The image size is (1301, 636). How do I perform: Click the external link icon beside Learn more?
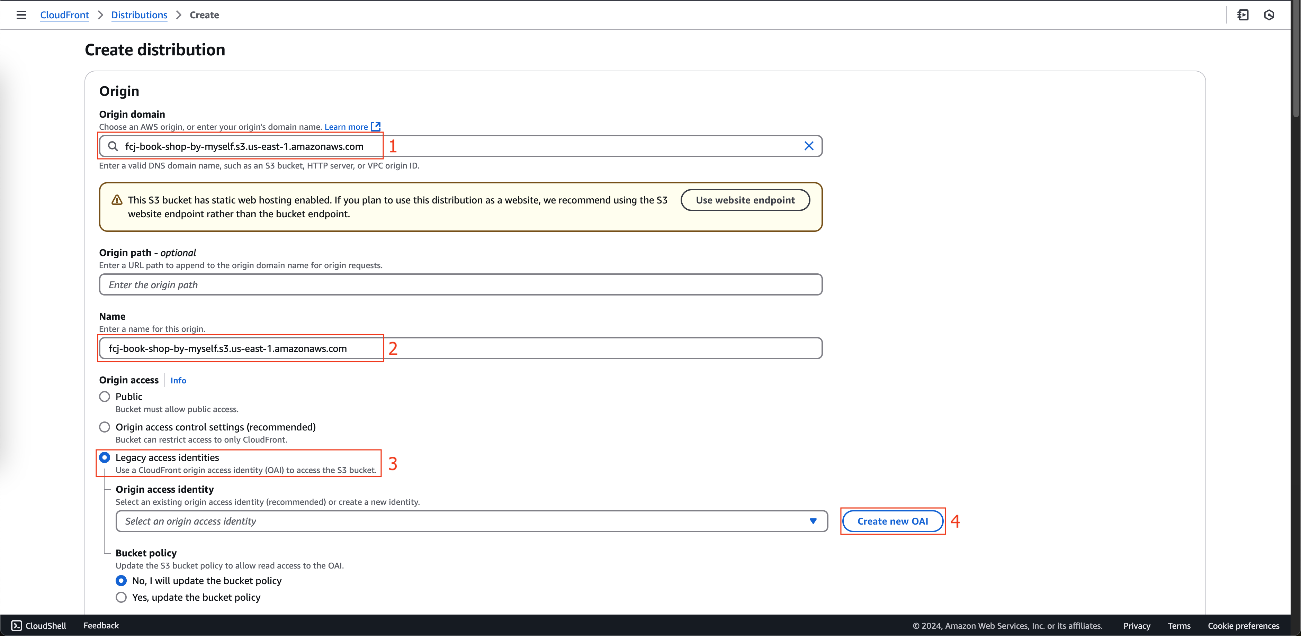(376, 126)
